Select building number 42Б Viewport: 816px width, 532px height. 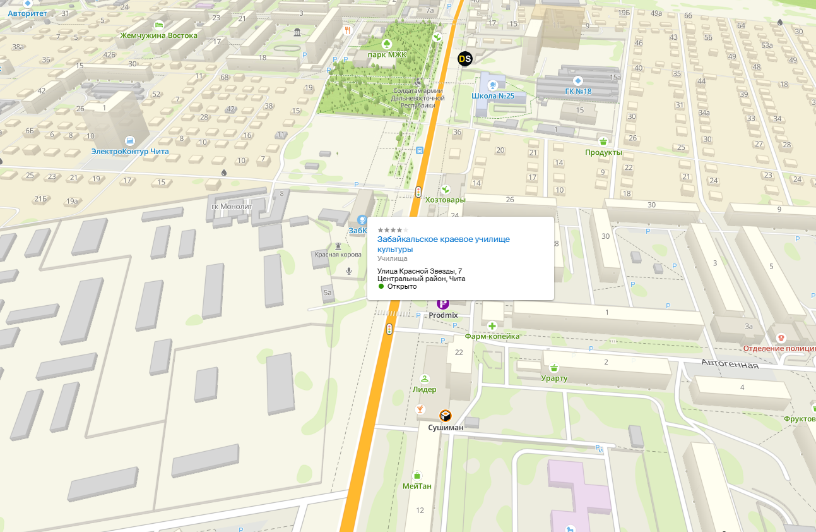[x=109, y=54]
